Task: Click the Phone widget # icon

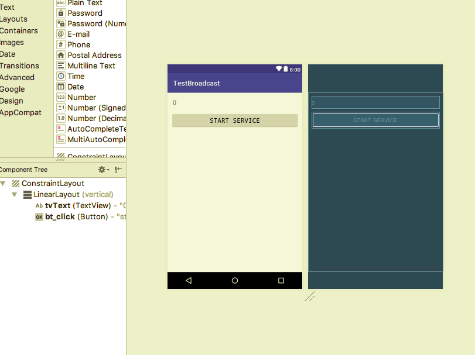Action: click(60, 44)
